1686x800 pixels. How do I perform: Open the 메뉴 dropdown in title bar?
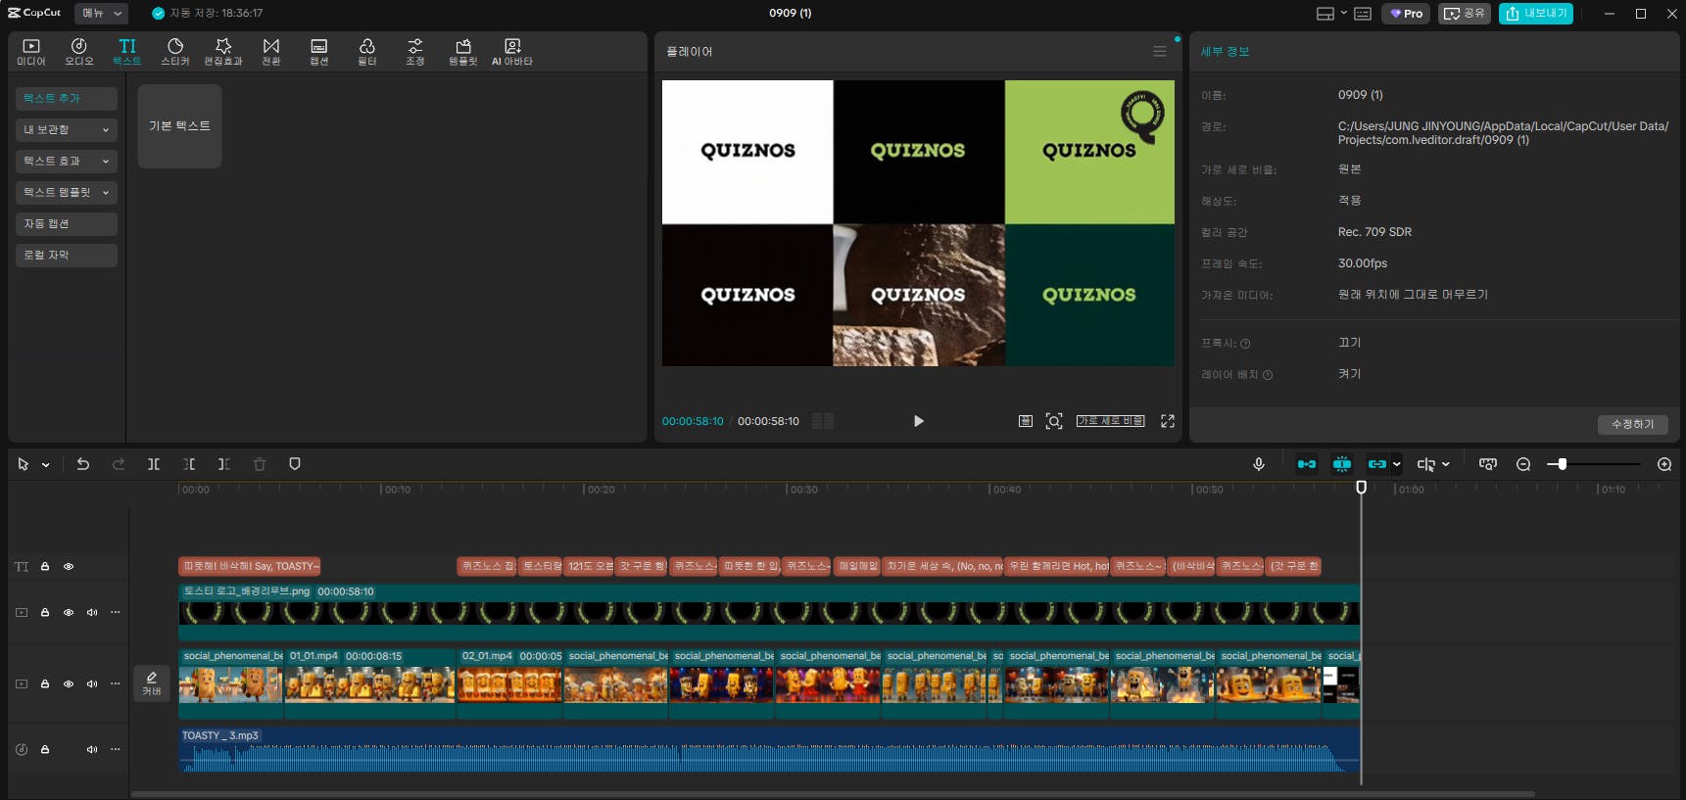102,13
